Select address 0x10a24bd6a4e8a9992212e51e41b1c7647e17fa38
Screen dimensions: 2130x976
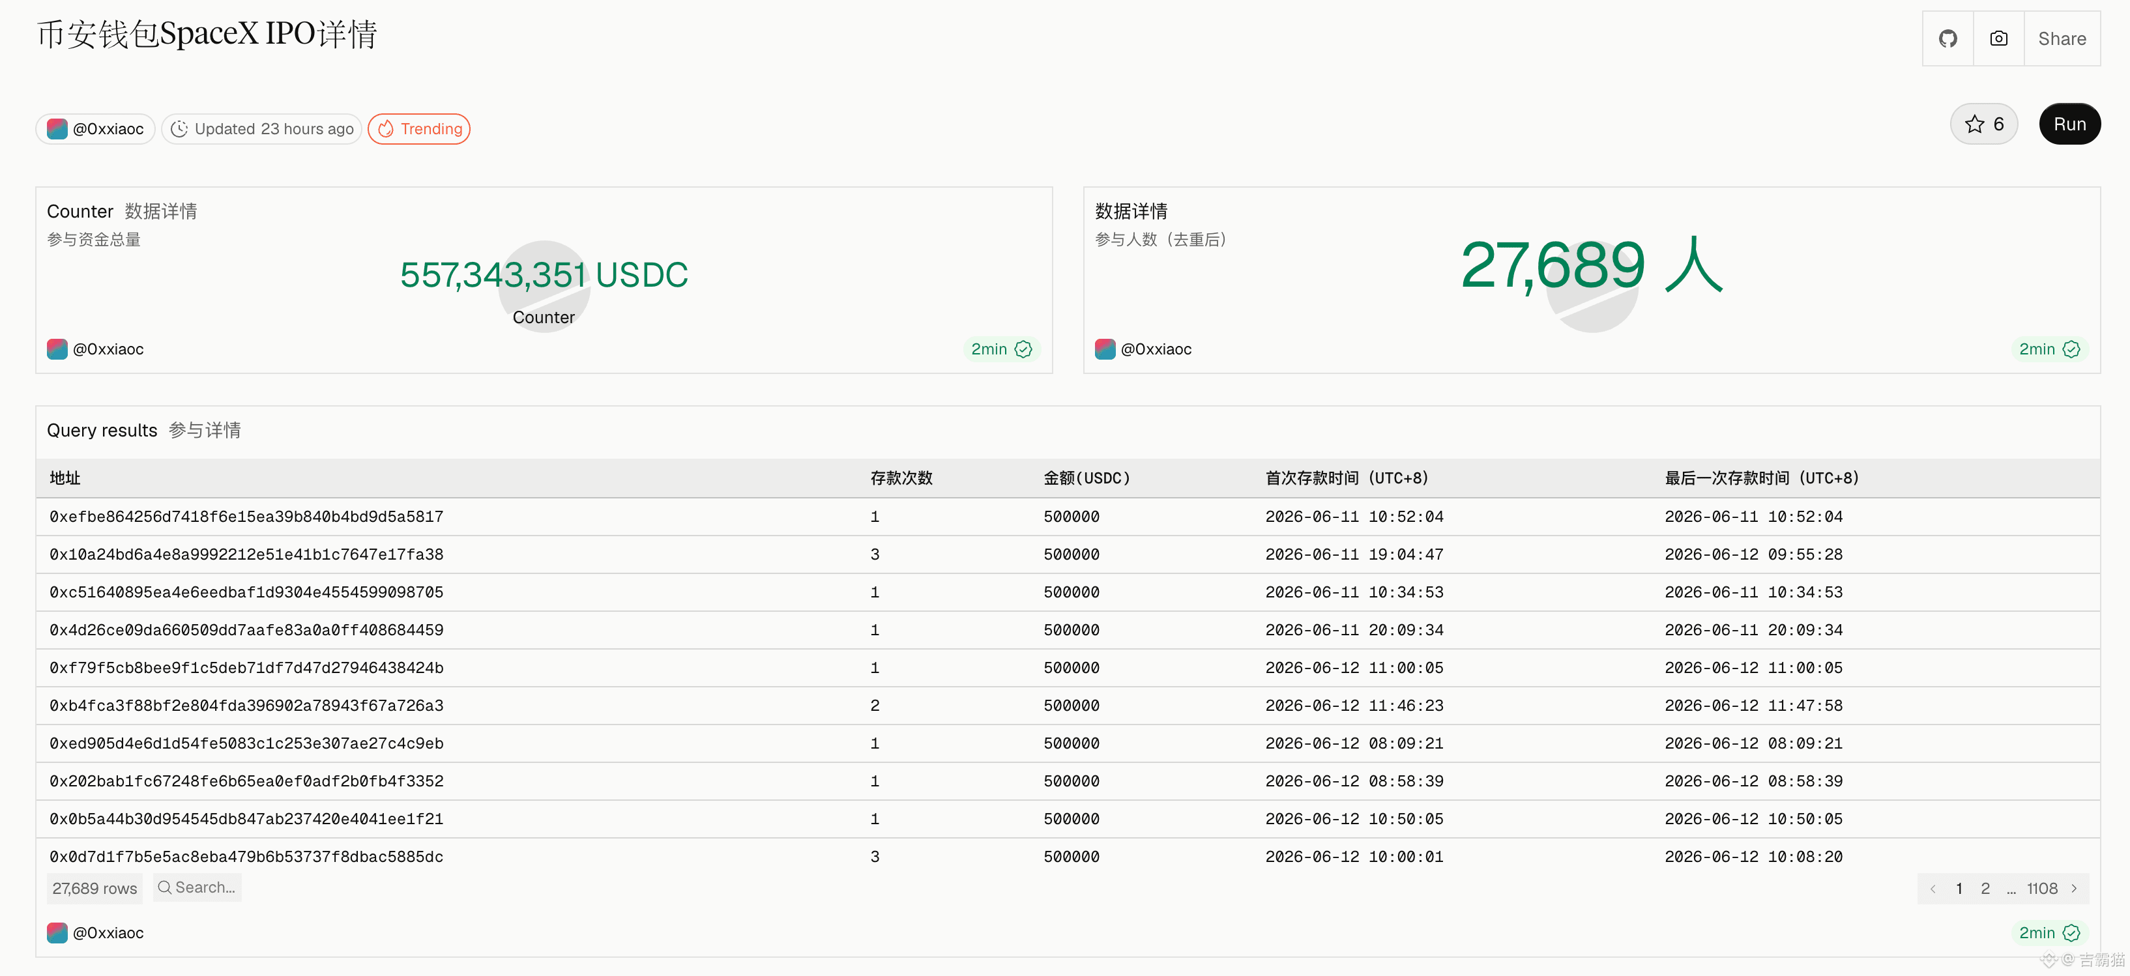(246, 554)
